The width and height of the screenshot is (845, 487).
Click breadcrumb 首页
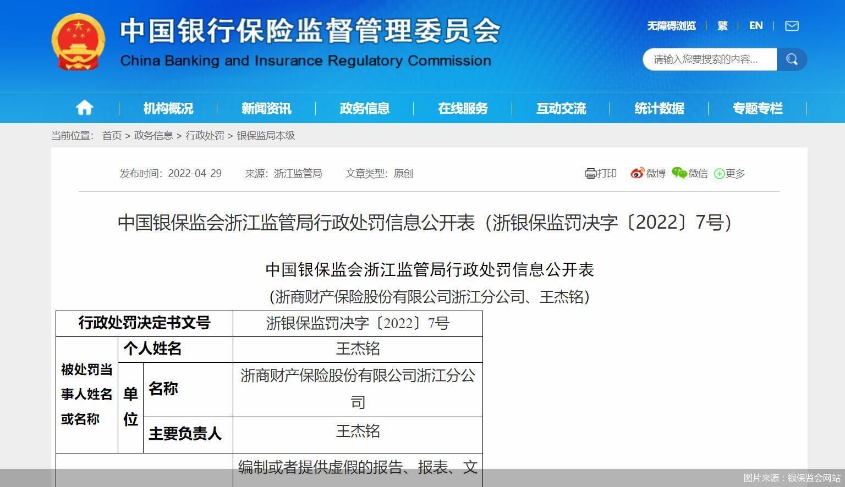[x=112, y=135]
